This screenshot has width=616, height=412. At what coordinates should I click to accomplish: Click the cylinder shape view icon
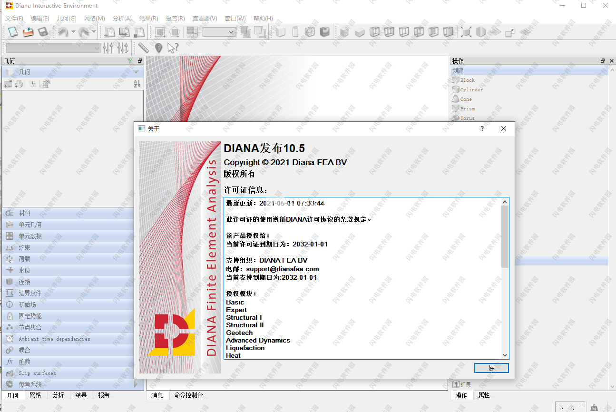(x=295, y=32)
